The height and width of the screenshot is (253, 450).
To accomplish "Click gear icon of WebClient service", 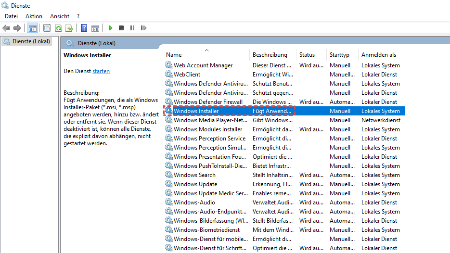I will click(x=169, y=74).
